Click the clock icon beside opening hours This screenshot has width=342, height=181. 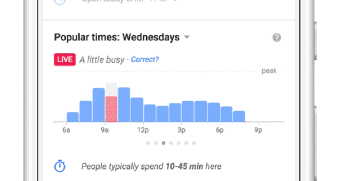coord(60,2)
